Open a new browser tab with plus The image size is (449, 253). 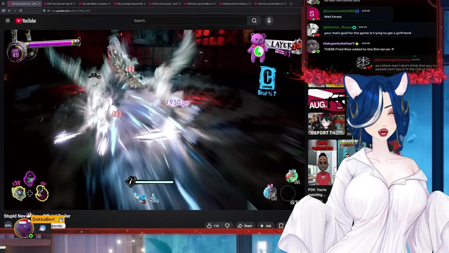291,4
